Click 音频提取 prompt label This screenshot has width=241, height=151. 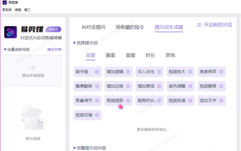(x=115, y=101)
